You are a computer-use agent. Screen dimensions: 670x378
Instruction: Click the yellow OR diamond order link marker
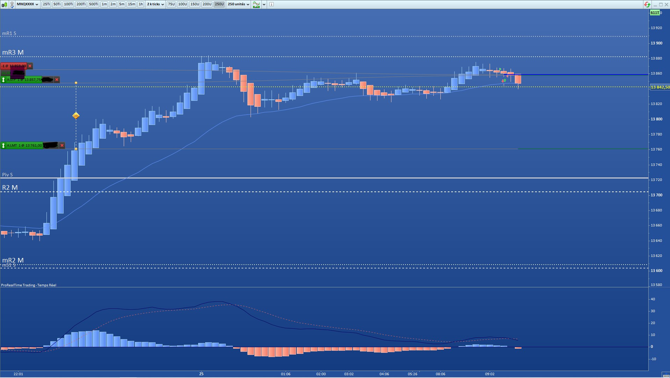(x=76, y=115)
